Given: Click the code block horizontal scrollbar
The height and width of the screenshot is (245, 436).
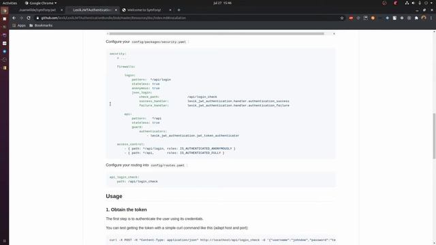Looking at the screenshot, I should coord(217,33).
